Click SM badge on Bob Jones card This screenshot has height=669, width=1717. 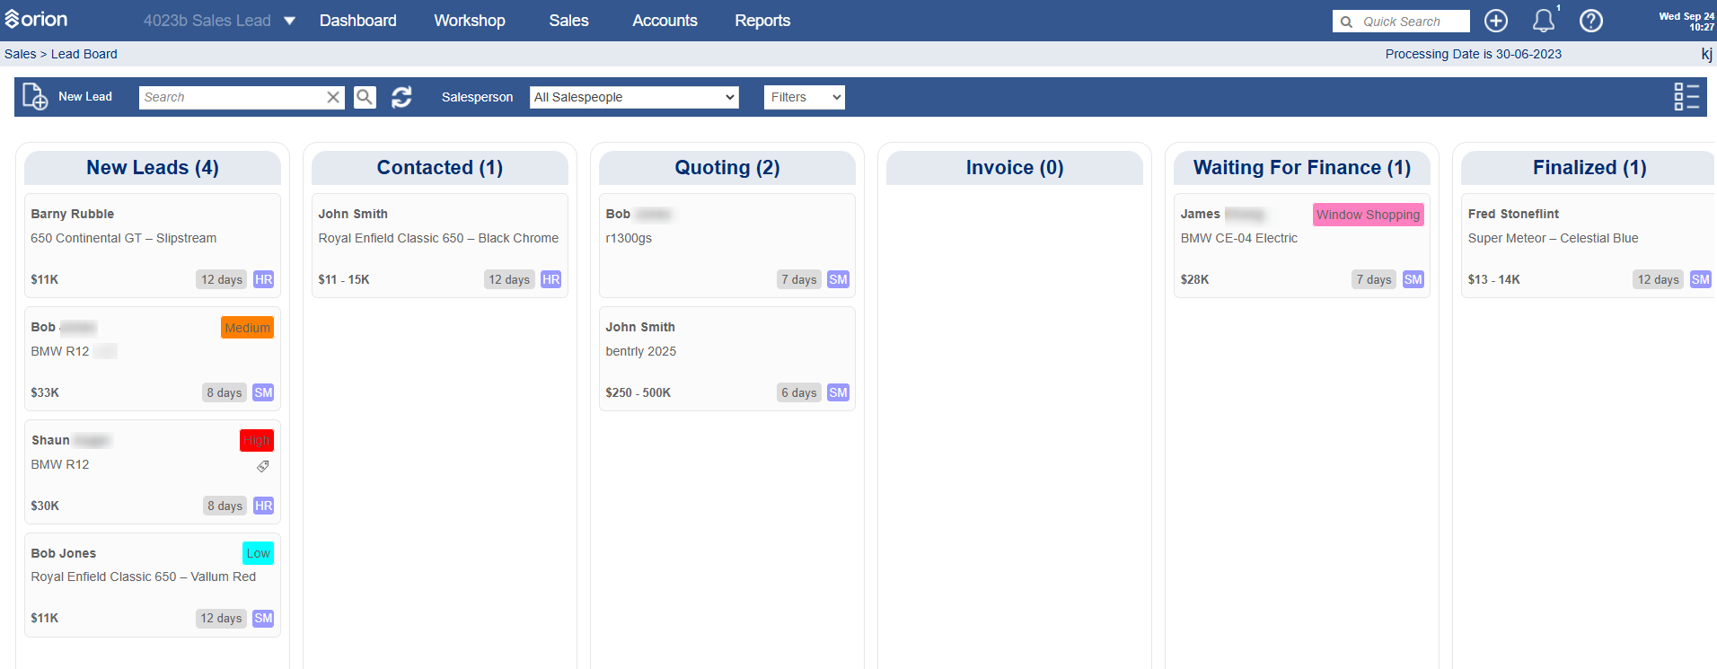263,618
